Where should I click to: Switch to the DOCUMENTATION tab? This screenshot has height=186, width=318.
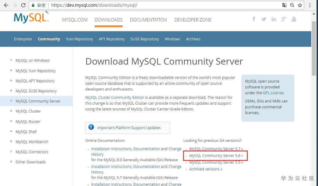click(x=148, y=20)
